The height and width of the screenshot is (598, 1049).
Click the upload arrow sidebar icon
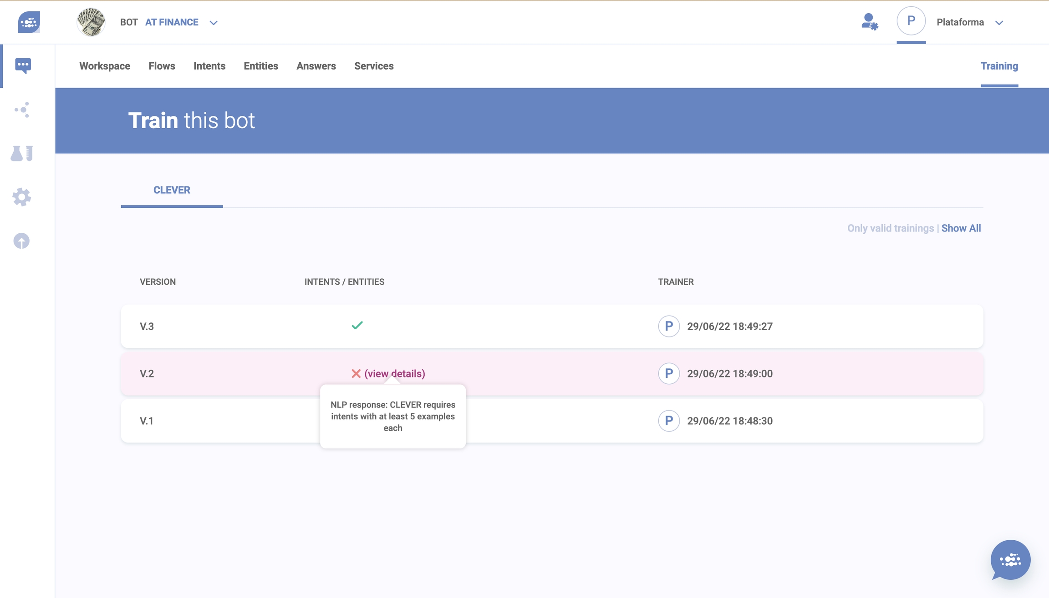point(21,241)
